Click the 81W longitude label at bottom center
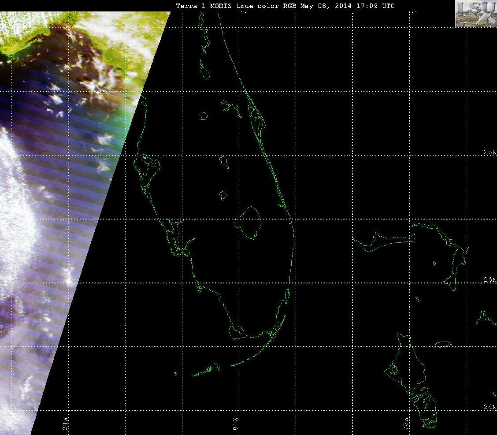The height and width of the screenshot is (435, 497). [x=236, y=424]
